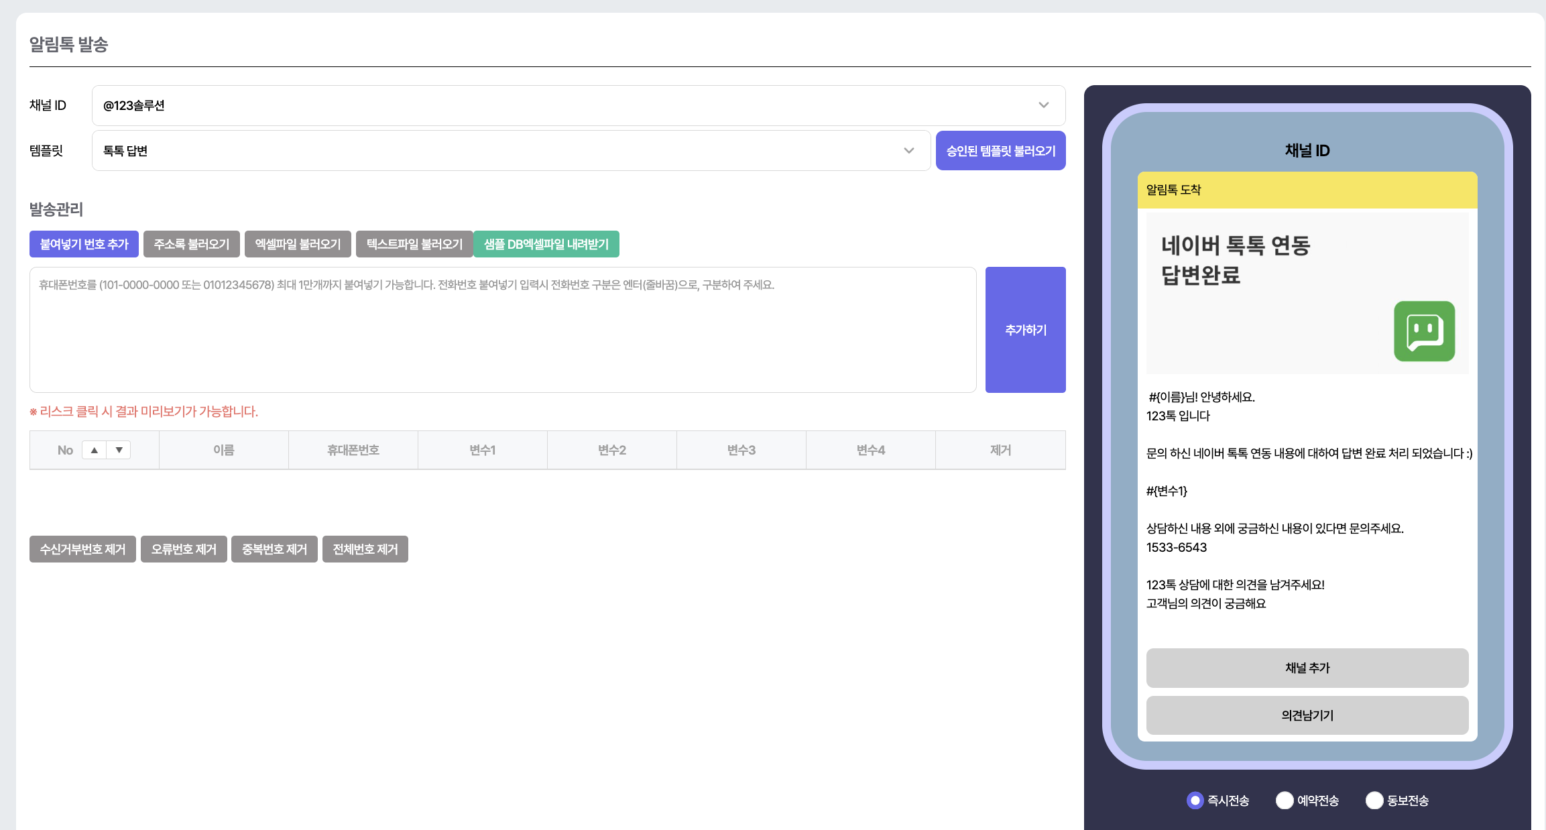Download the 샘플 DB엑셀파일

[x=546, y=244]
